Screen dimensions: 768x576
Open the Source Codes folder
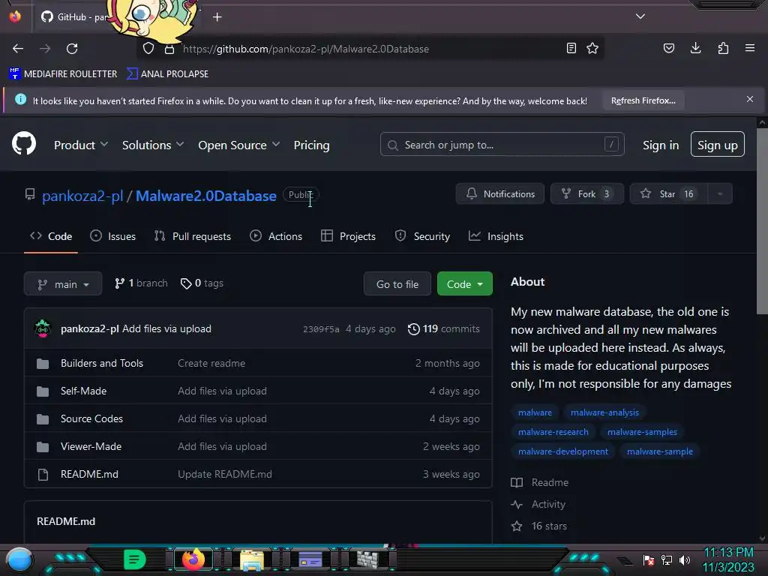coord(91,418)
